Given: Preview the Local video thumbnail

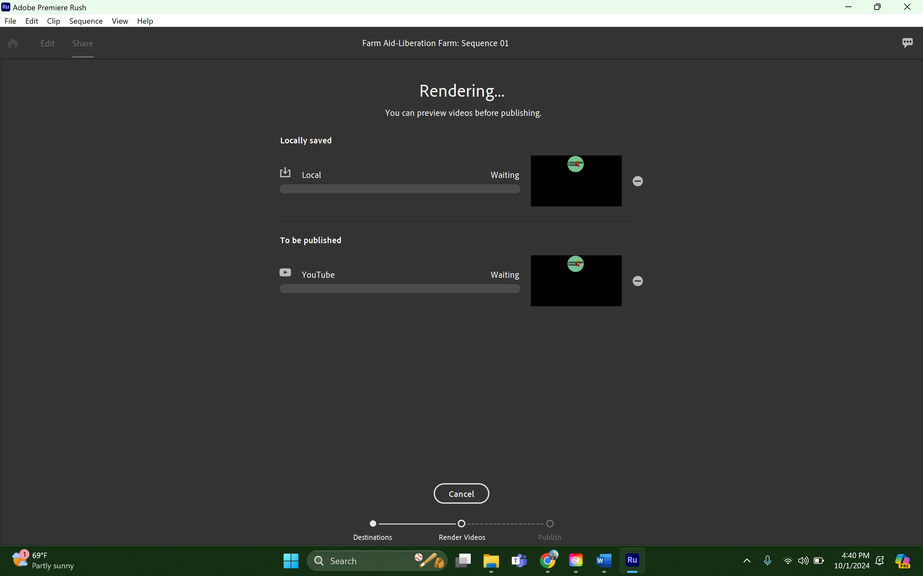Looking at the screenshot, I should coord(576,181).
